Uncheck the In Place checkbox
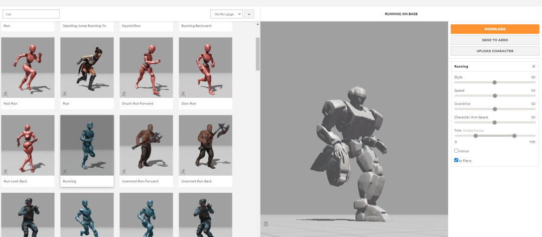The height and width of the screenshot is (237, 542). point(456,161)
